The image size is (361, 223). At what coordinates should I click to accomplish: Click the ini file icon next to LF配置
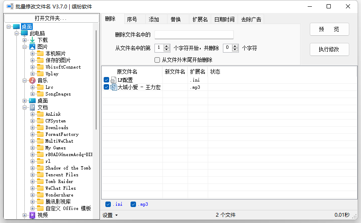coord(113,80)
